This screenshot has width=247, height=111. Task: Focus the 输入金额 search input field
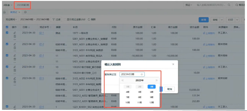click(211, 5)
